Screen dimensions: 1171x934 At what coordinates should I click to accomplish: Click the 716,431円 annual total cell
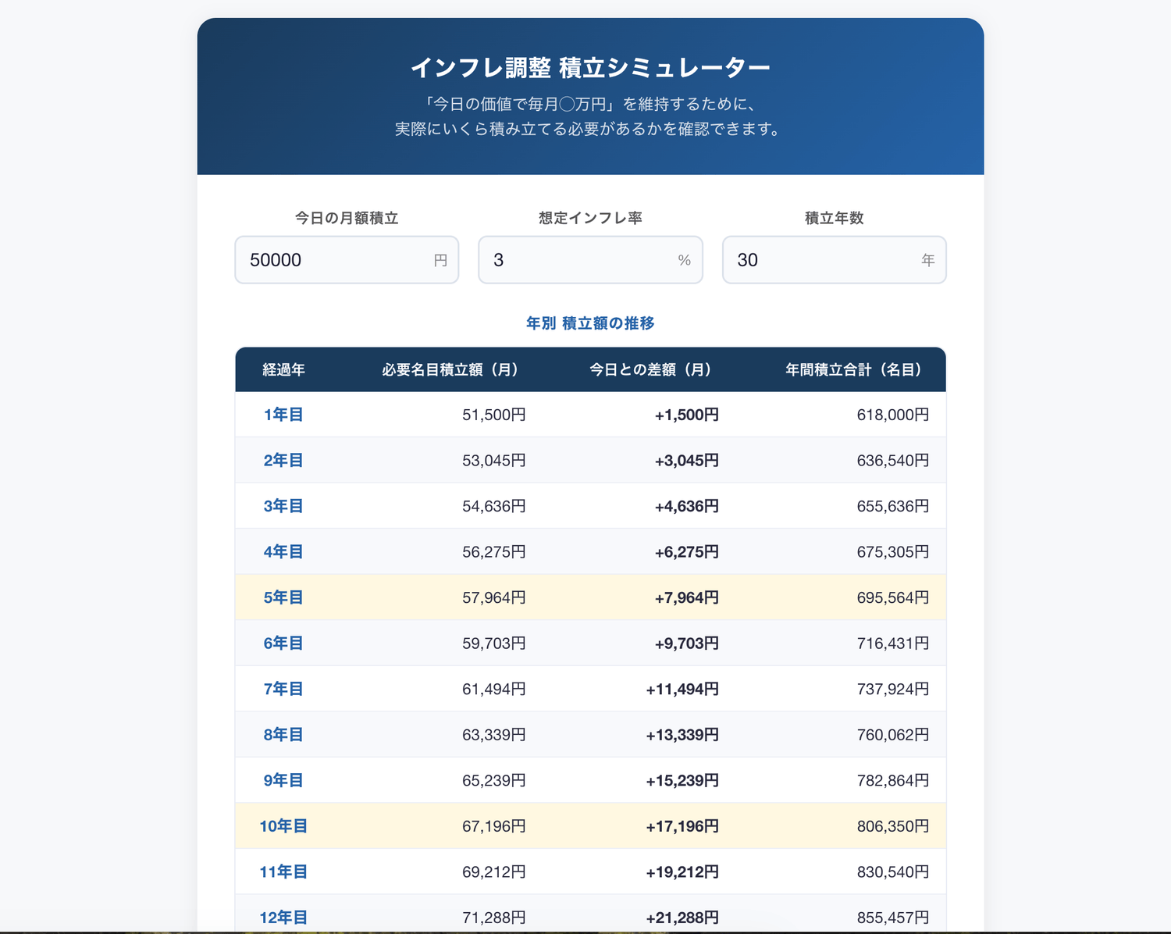pyautogui.click(x=893, y=643)
